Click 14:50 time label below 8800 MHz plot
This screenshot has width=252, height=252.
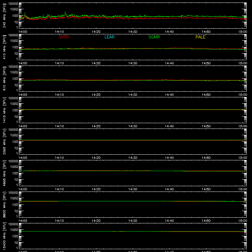(206, 221)
